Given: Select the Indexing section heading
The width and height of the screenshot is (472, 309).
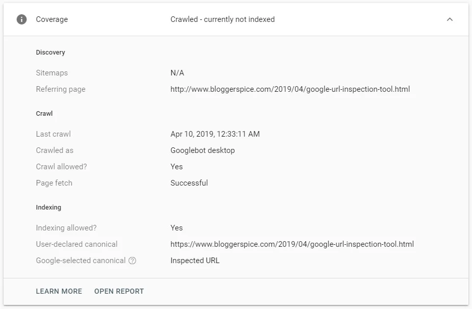Looking at the screenshot, I should point(48,208).
